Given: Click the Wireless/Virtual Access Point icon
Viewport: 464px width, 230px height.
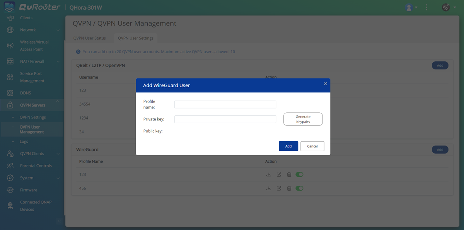Looking at the screenshot, I should point(10,46).
